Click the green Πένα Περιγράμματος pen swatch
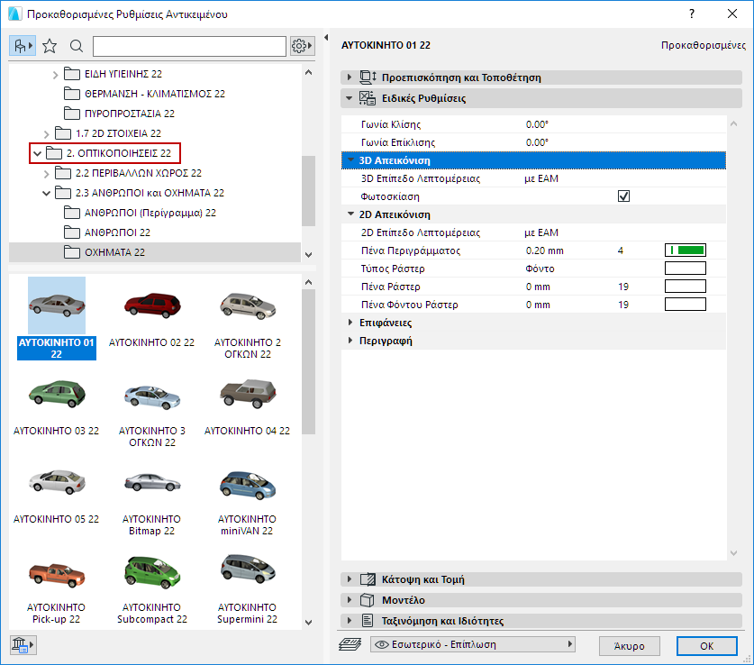Viewport: 754px width, 665px height. [685, 250]
